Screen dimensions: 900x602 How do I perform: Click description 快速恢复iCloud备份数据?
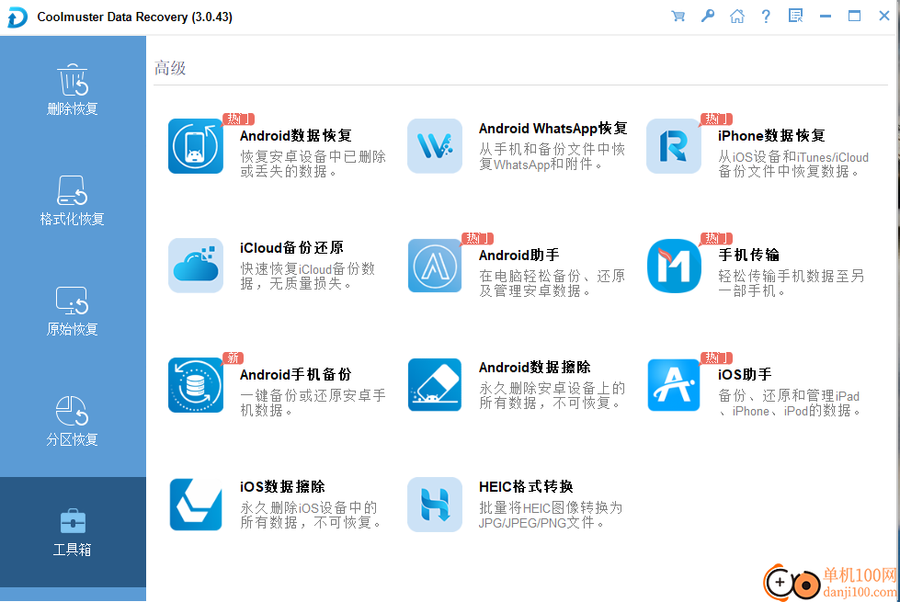point(308,276)
